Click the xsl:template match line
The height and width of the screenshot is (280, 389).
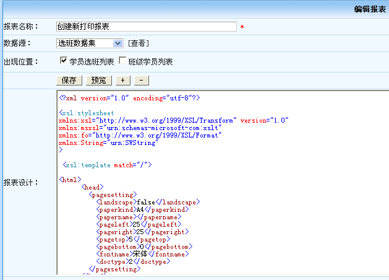107,165
